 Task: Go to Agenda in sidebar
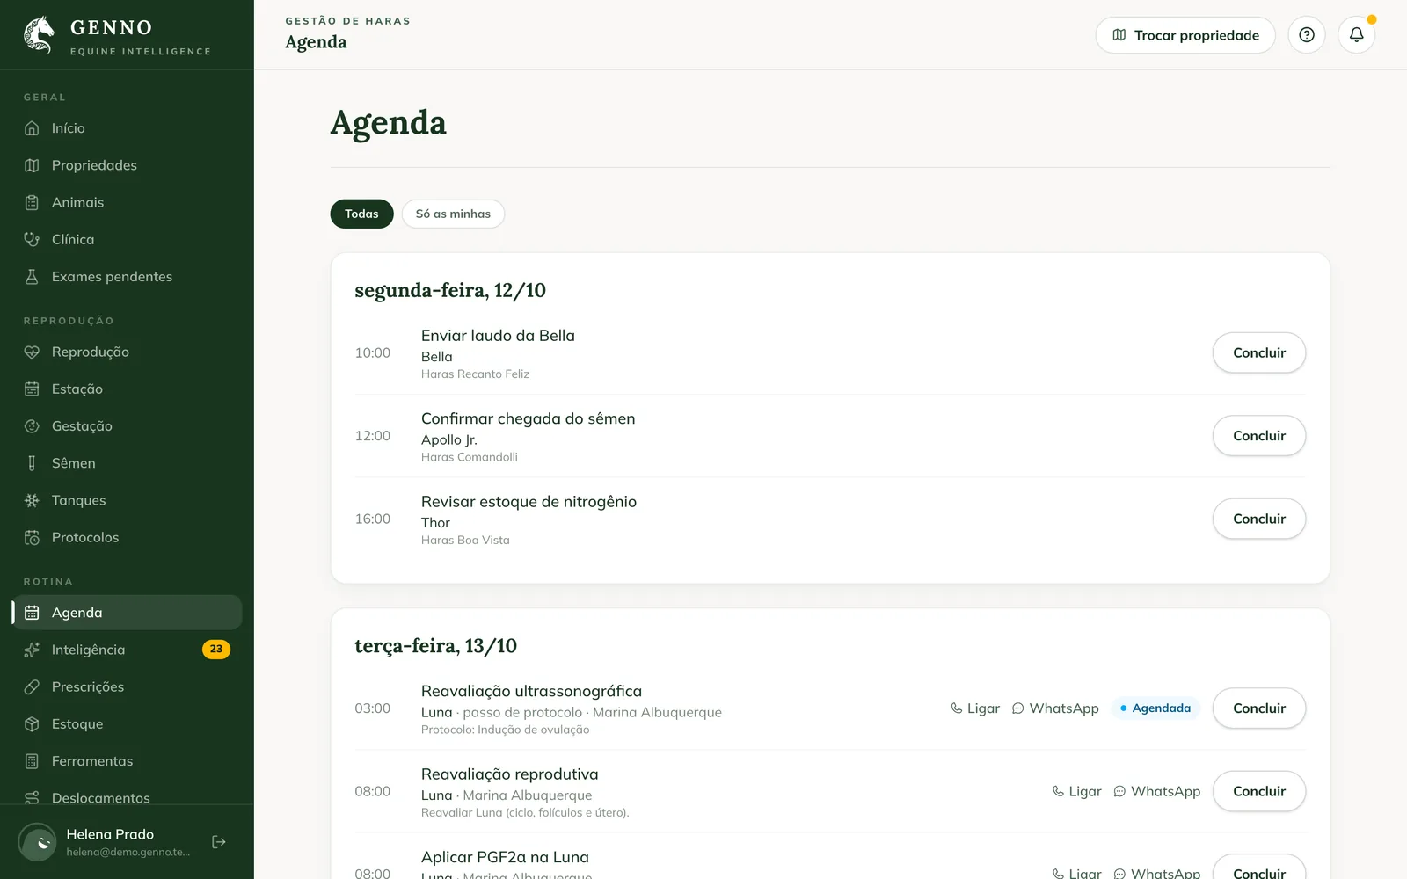pos(128,613)
